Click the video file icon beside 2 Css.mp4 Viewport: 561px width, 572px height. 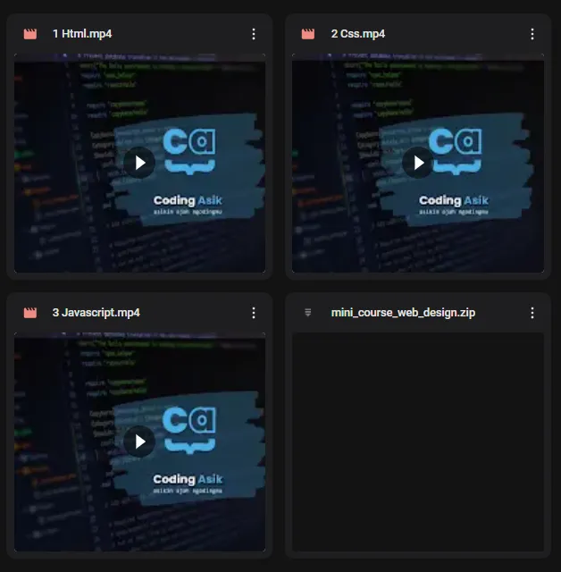(308, 34)
